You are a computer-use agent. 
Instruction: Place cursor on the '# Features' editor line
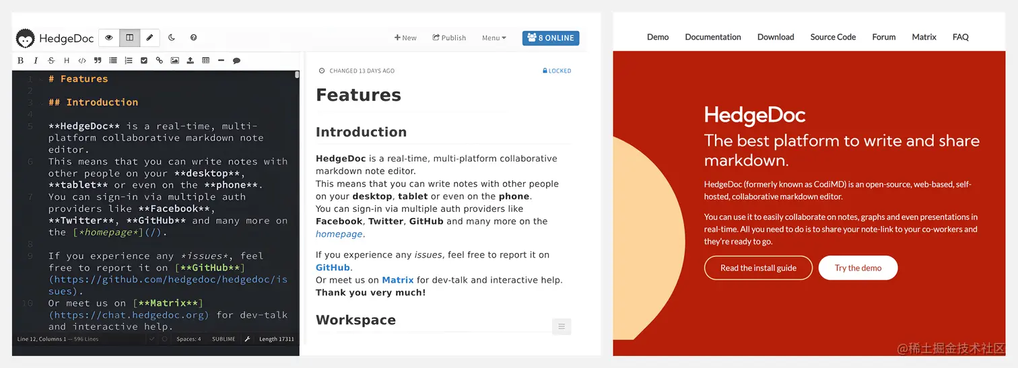tap(78, 79)
